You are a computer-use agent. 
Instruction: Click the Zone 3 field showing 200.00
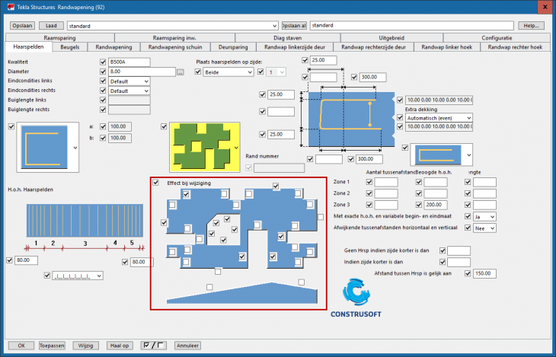437,206
